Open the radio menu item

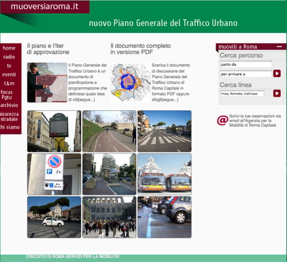pyautogui.click(x=9, y=57)
